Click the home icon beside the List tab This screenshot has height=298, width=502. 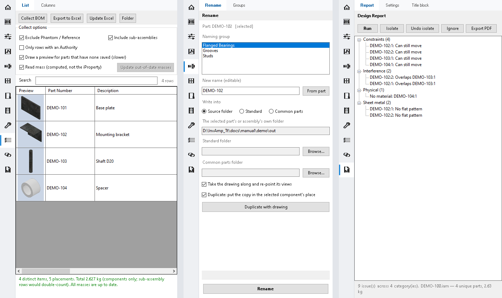tap(8, 7)
